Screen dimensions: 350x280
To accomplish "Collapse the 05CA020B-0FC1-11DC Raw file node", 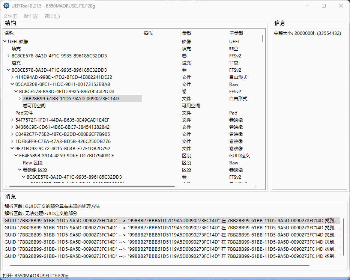I will [x=12, y=84].
